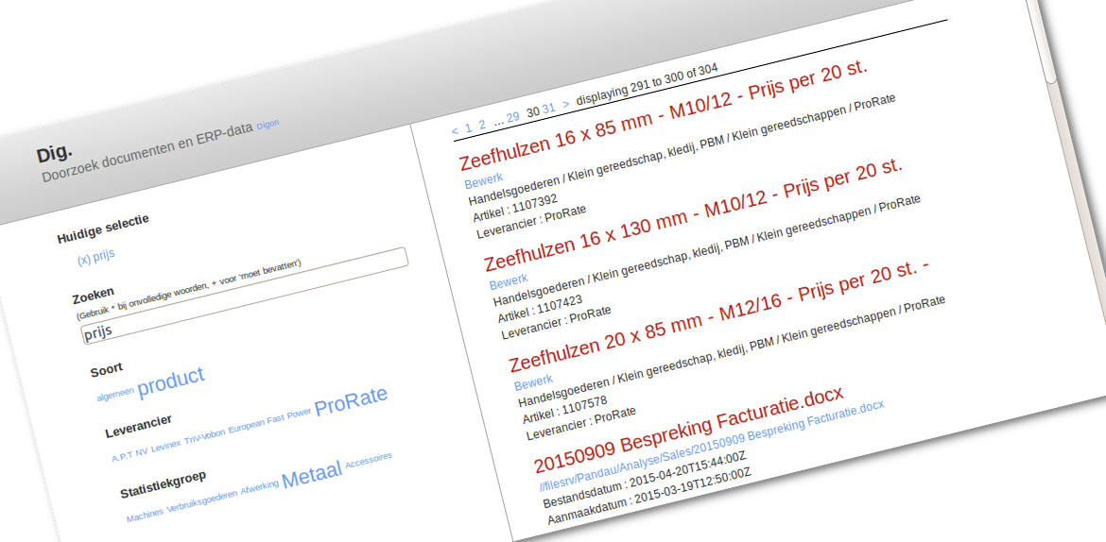Click the 'Dig.' application title
Screen dimensions: 1106x542
pos(54,152)
